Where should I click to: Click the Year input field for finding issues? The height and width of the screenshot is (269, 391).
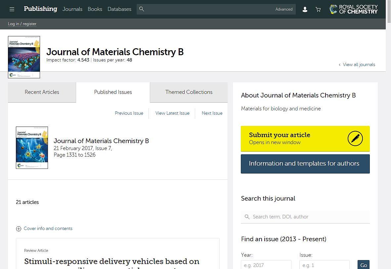click(266, 265)
